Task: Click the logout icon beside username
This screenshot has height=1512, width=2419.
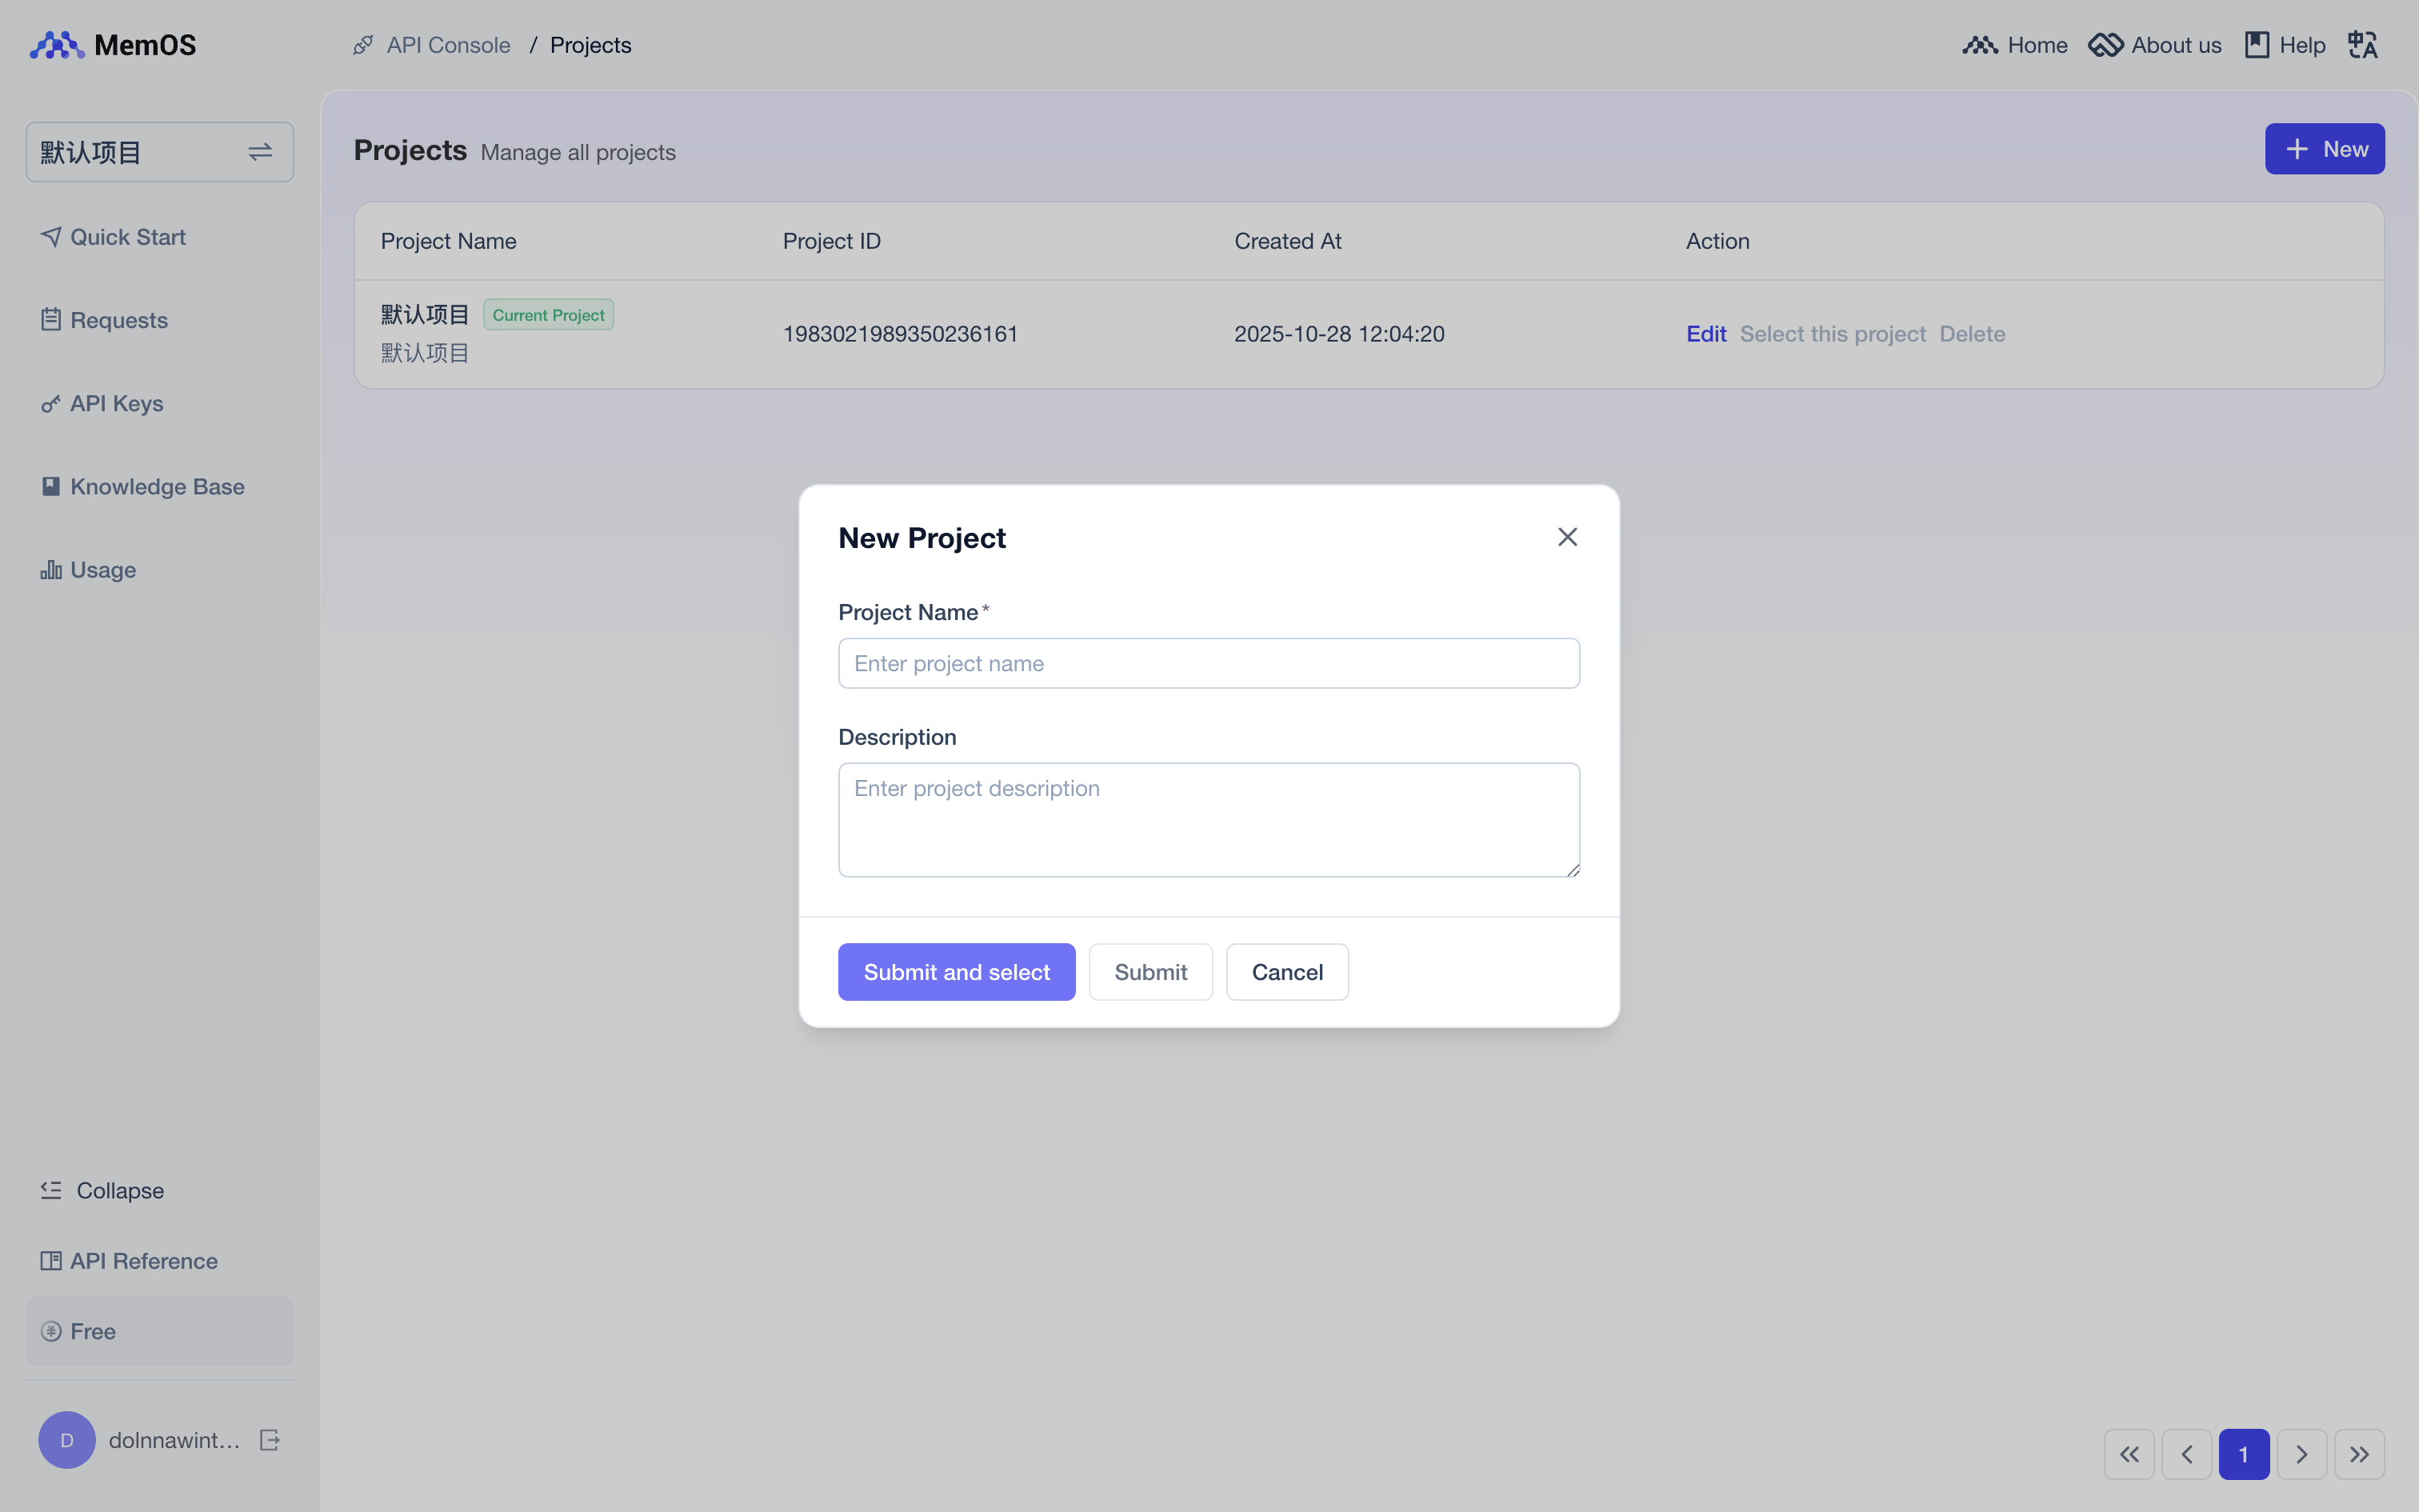Action: [269, 1440]
